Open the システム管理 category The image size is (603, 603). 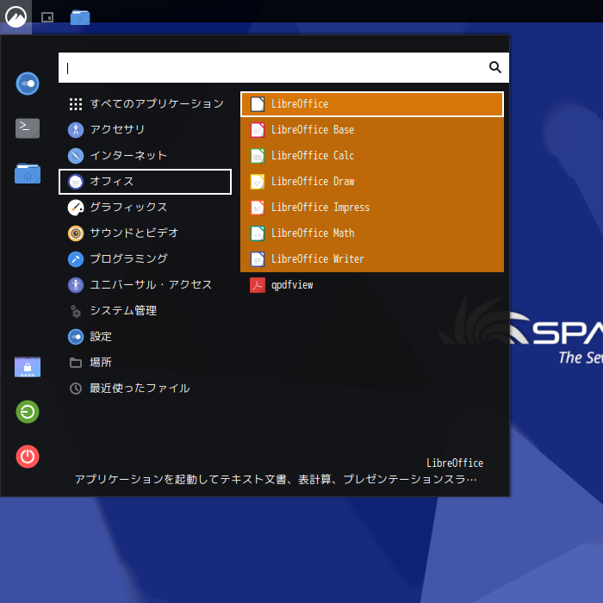coord(145,311)
